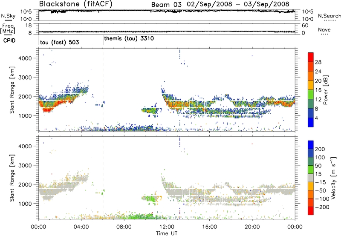
Task: Click the 'Freq. [MHz]' axis label
Action: click(x=8, y=29)
